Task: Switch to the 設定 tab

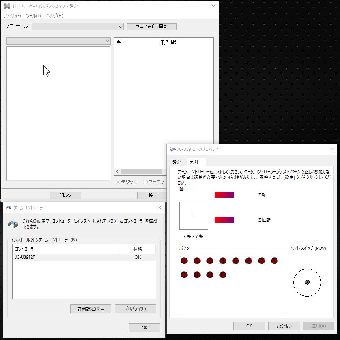Action: point(177,162)
